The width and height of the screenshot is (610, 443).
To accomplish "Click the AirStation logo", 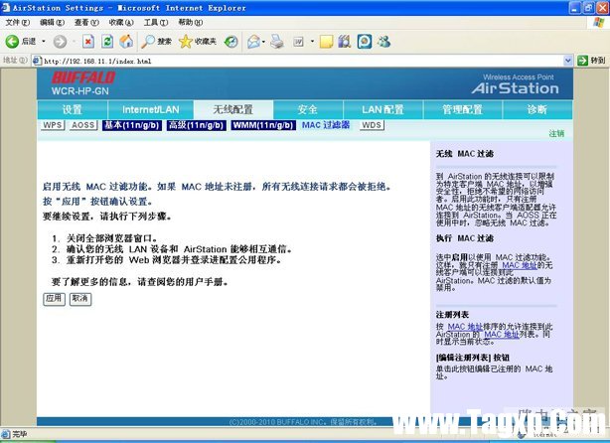I will (x=515, y=88).
